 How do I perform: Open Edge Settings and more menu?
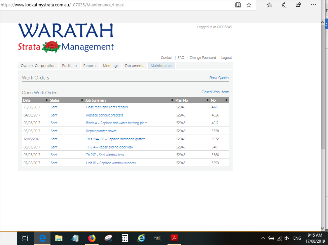(313, 5)
